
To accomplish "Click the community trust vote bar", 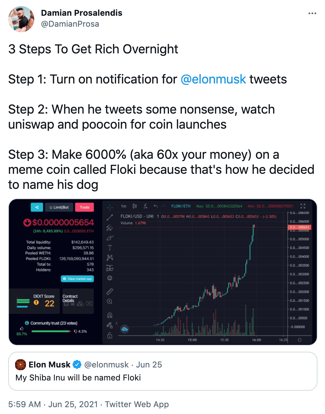I will [51, 331].
